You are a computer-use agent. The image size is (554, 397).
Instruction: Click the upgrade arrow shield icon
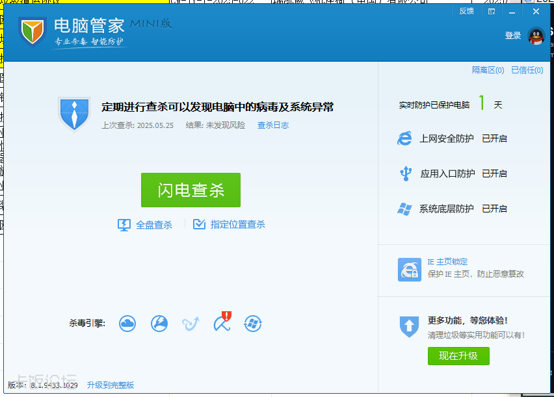409,327
